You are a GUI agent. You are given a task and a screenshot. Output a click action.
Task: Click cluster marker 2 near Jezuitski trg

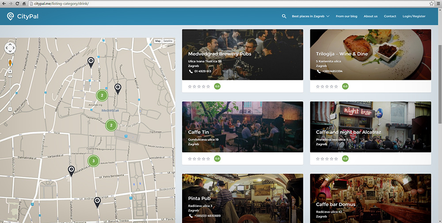(x=102, y=95)
